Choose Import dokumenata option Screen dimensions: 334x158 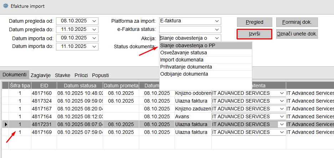click(x=182, y=60)
